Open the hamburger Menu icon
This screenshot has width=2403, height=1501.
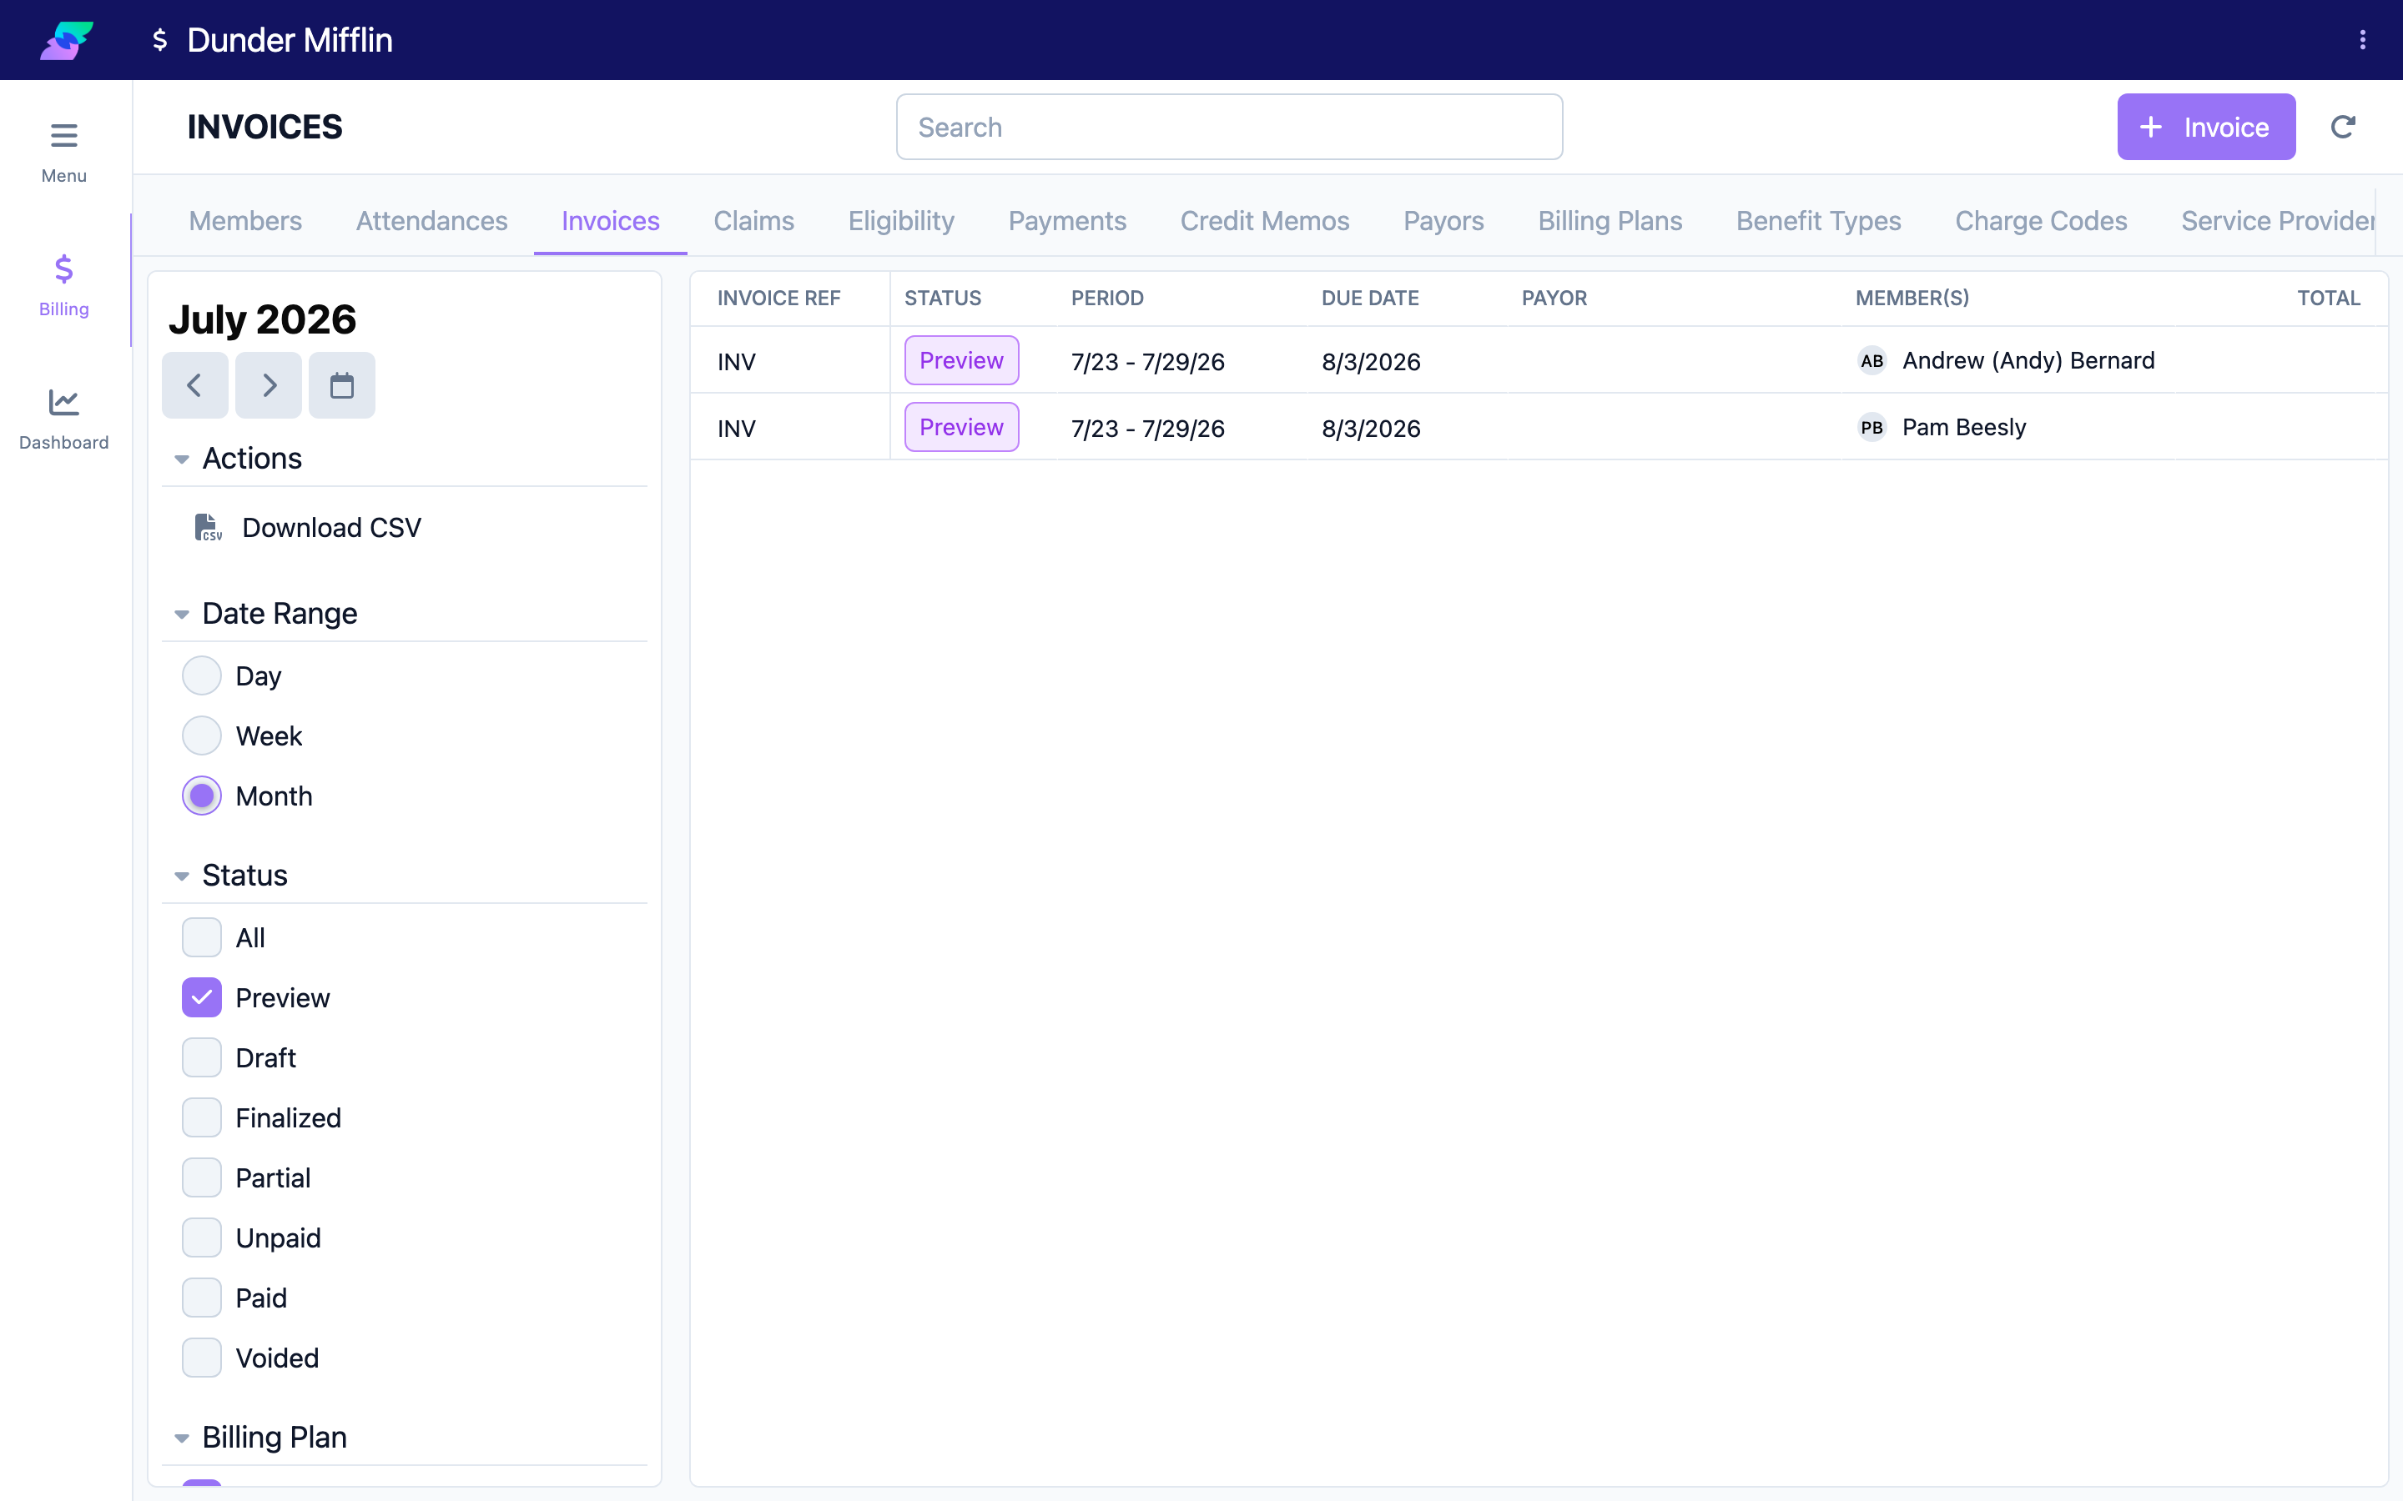[63, 135]
